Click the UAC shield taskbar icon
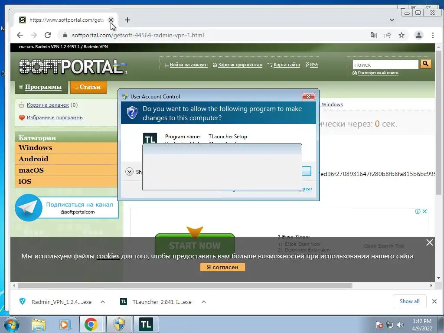The width and height of the screenshot is (444, 333). click(119, 324)
